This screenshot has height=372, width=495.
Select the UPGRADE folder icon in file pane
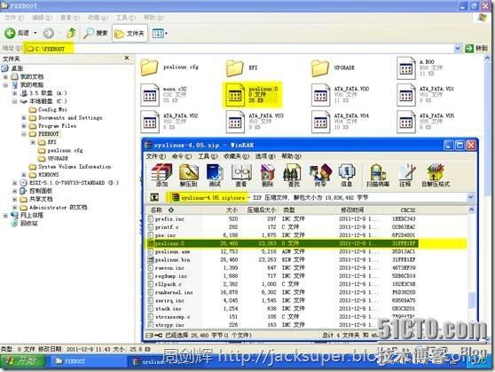point(320,68)
